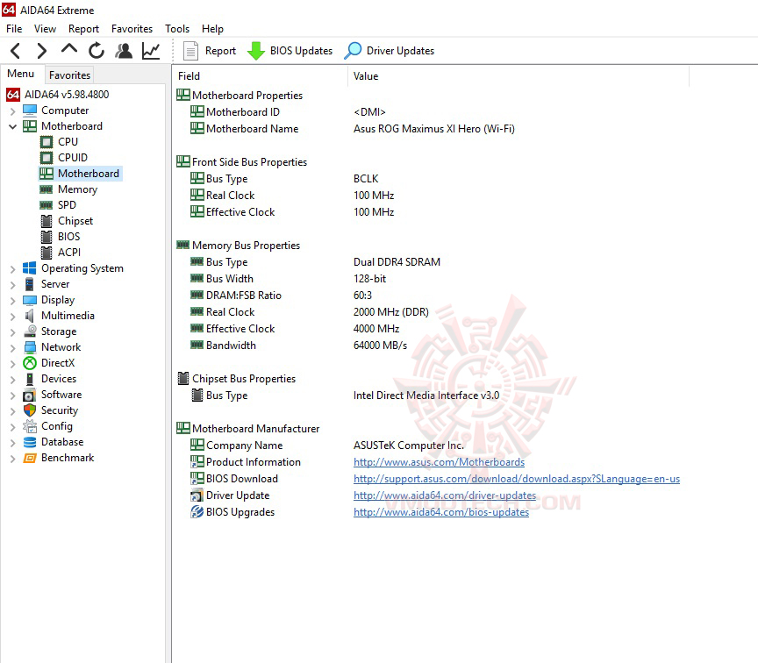Select the BIOS tree item
Image resolution: width=758 pixels, height=663 pixels.
[x=60, y=237]
